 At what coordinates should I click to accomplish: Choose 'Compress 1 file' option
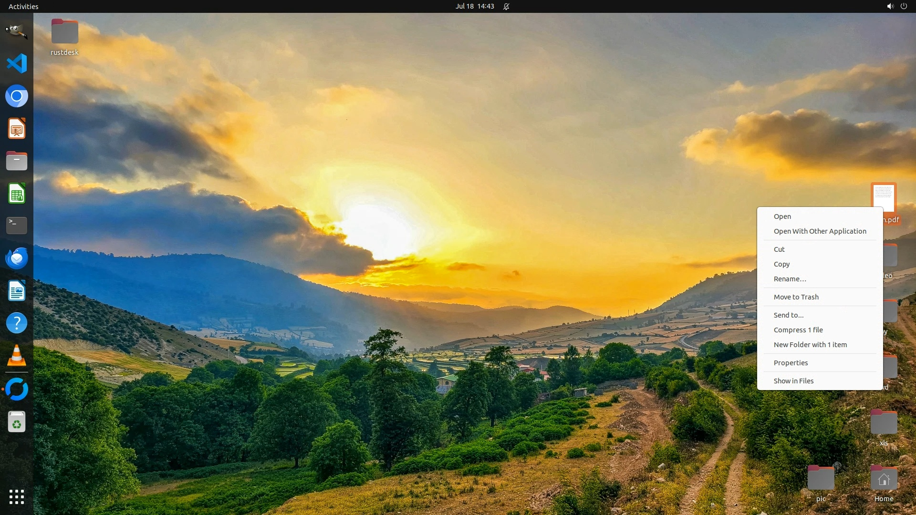(x=798, y=330)
